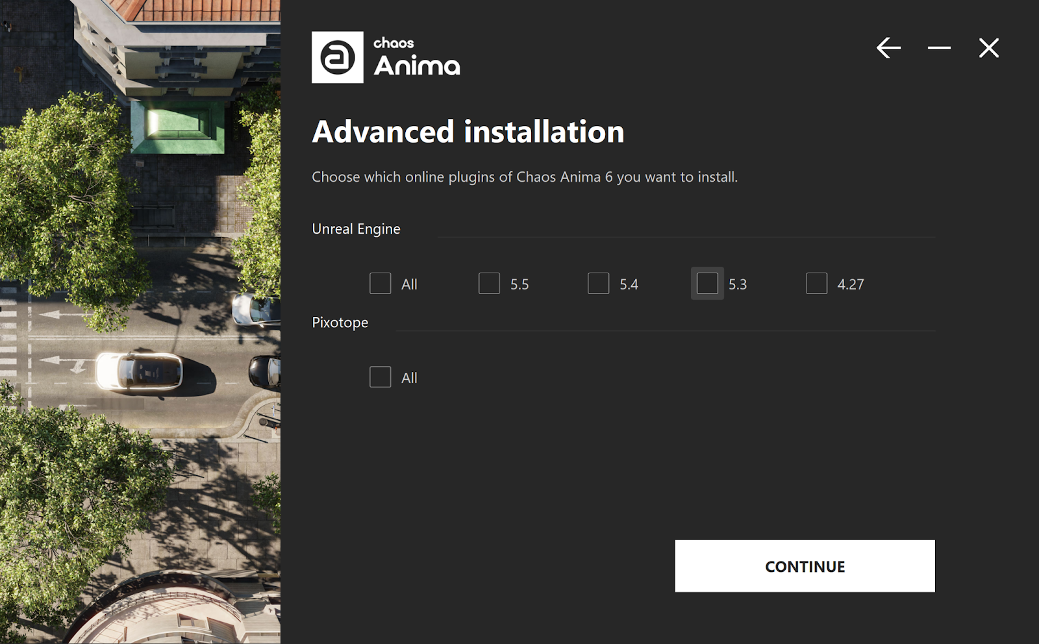Click the 5.4 version label
1039x644 pixels.
tap(629, 284)
